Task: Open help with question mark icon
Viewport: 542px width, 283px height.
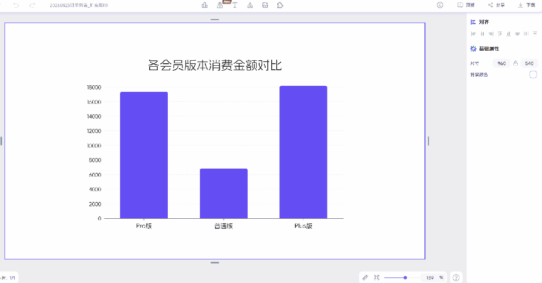Action: [x=456, y=277]
